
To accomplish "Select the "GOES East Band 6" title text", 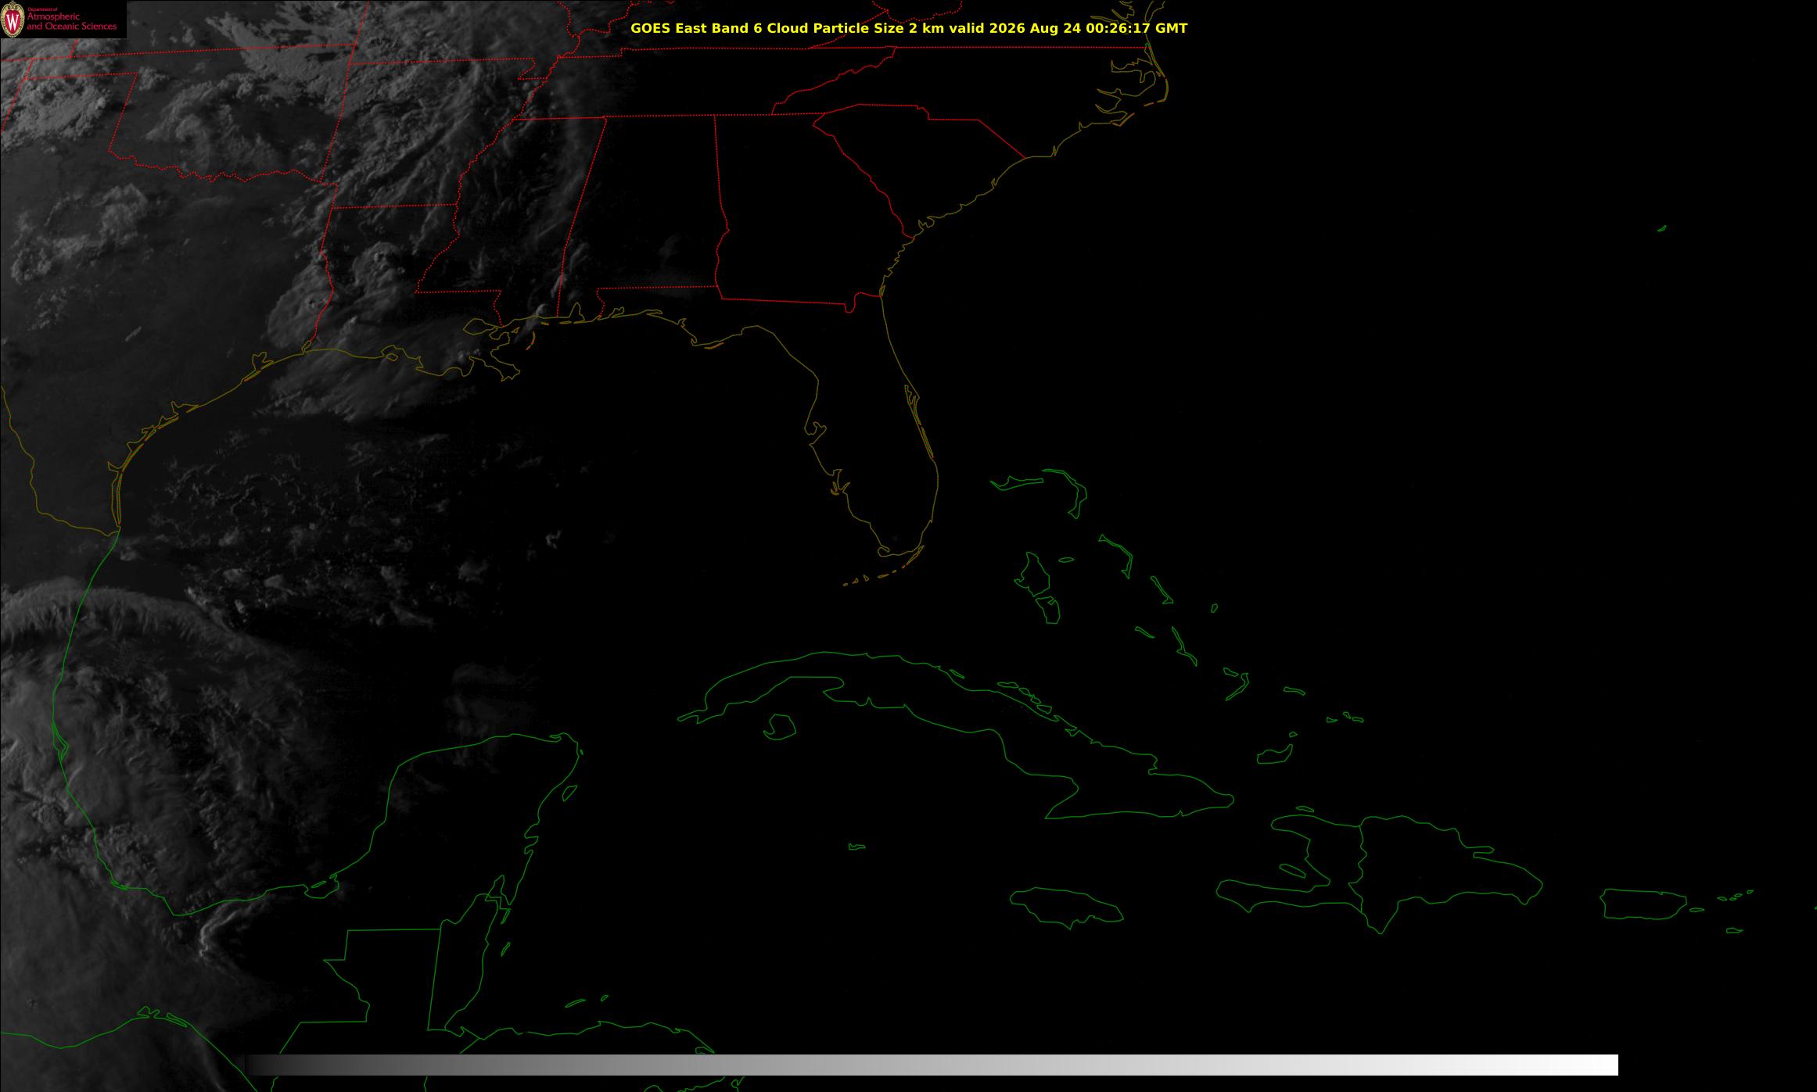I will (x=696, y=28).
